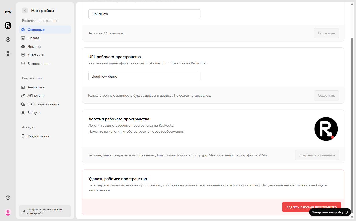Open the Безопасность settings page

coord(45,64)
